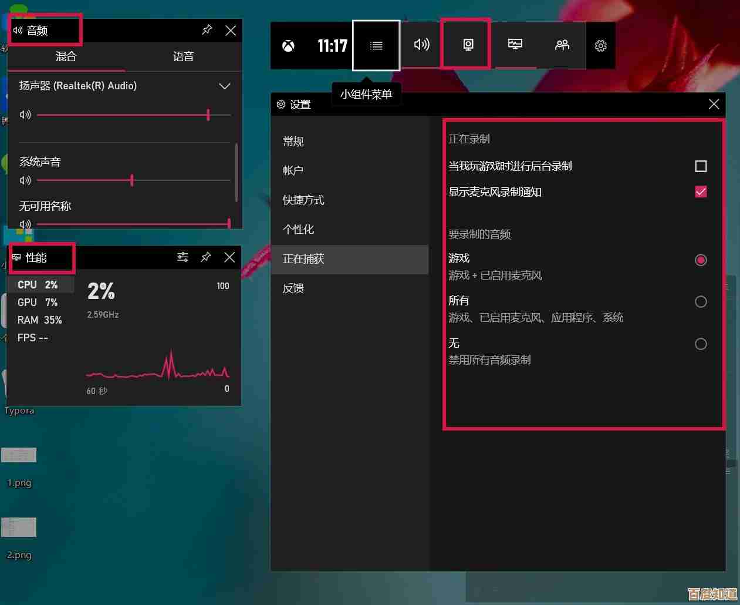740x605 pixels.
Task: Pin the 音频 widget with the pin icon
Action: [x=207, y=30]
